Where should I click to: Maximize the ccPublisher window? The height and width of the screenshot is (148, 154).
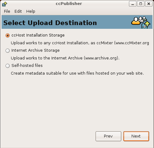pos(141,4)
